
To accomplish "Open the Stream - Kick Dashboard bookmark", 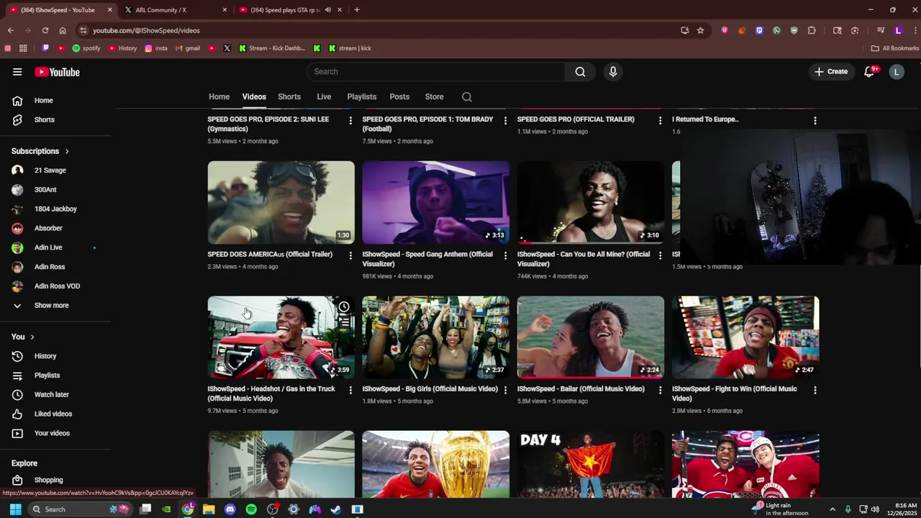I will pos(272,48).
